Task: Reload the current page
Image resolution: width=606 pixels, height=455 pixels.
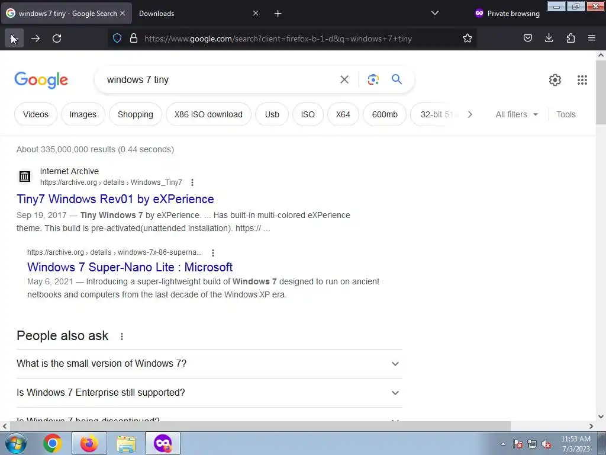Action: coord(57,39)
